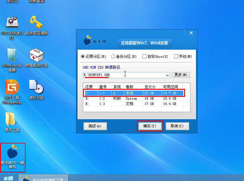Launch 新毛桃PE一键装机 desktop icon
This screenshot has height=181, width=244.
(12, 157)
